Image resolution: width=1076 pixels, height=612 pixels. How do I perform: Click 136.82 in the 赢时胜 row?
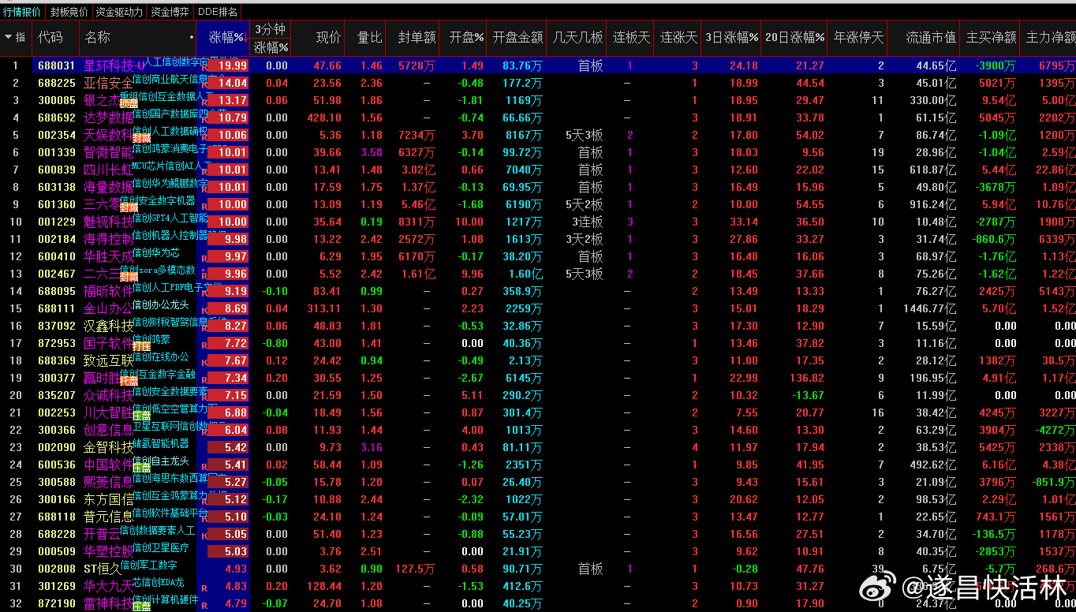coord(806,378)
